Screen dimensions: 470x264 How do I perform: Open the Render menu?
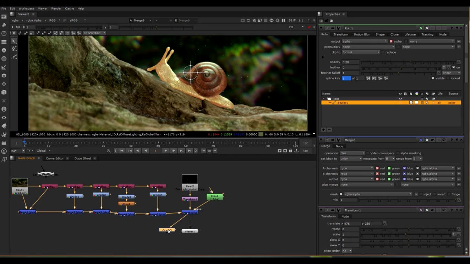[x=56, y=8]
